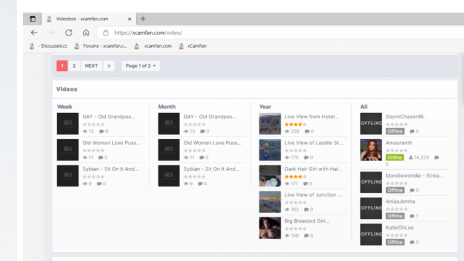The image size is (464, 261).
Task: Open the xcamfan.com bookmark
Action: [x=153, y=46]
